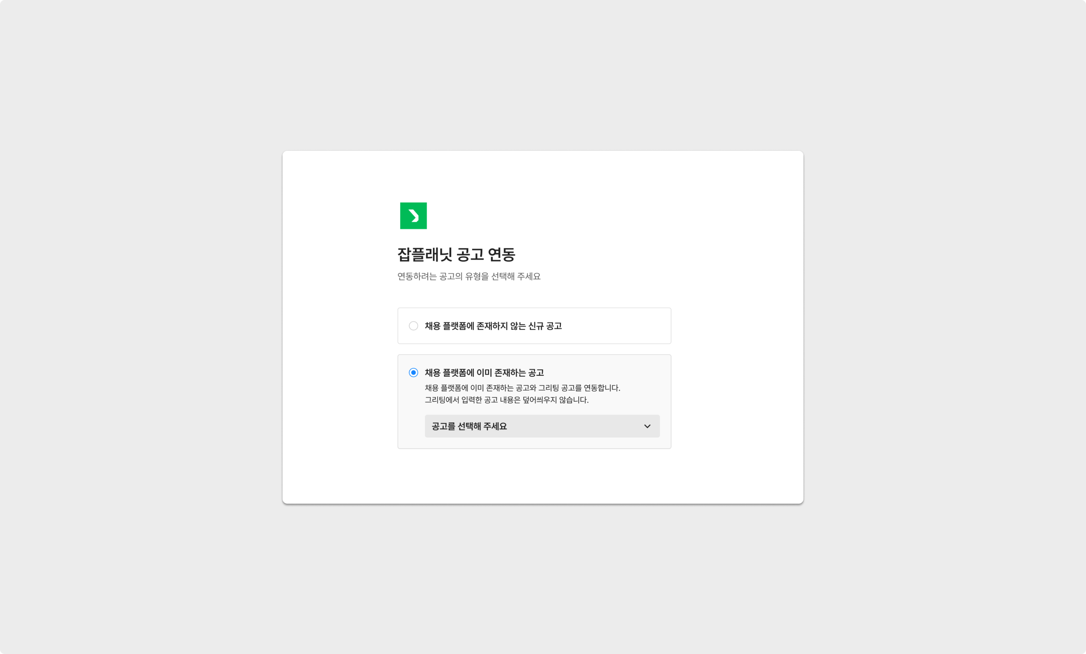The width and height of the screenshot is (1086, 654).
Task: Click the description line about 그리팅 공고를 연동합니다
Action: (x=522, y=388)
